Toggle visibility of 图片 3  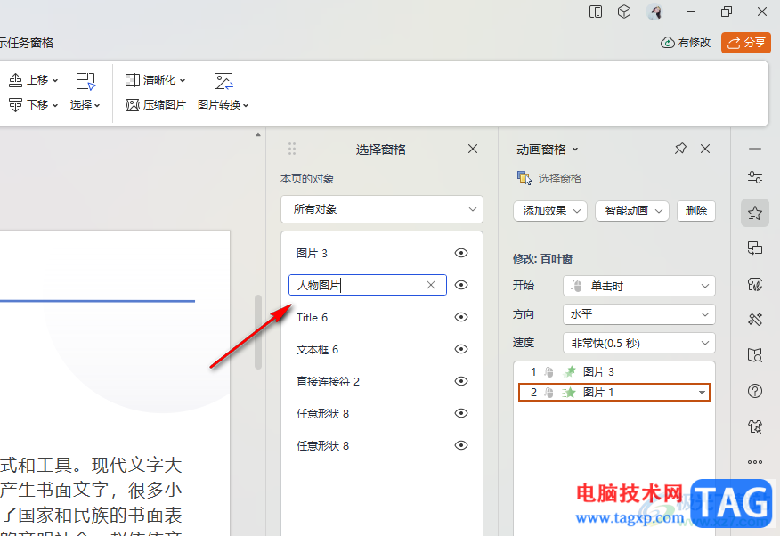[461, 253]
